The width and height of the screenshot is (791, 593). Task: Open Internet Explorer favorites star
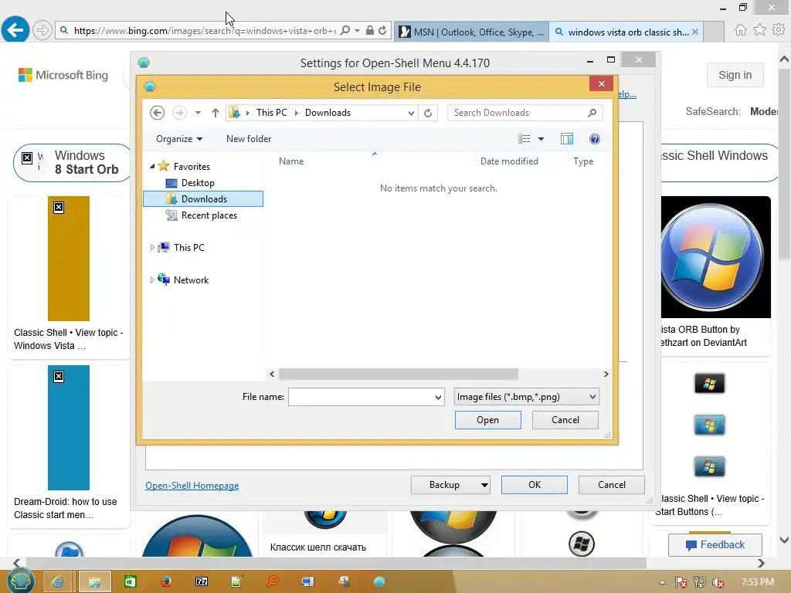(759, 30)
